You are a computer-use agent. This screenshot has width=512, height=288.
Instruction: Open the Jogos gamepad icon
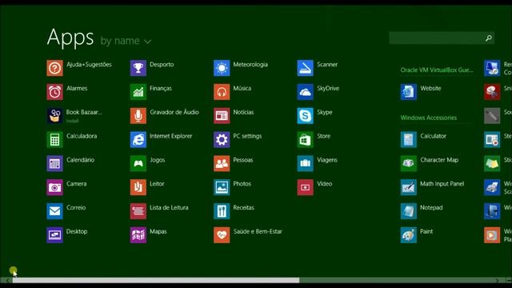[138, 163]
